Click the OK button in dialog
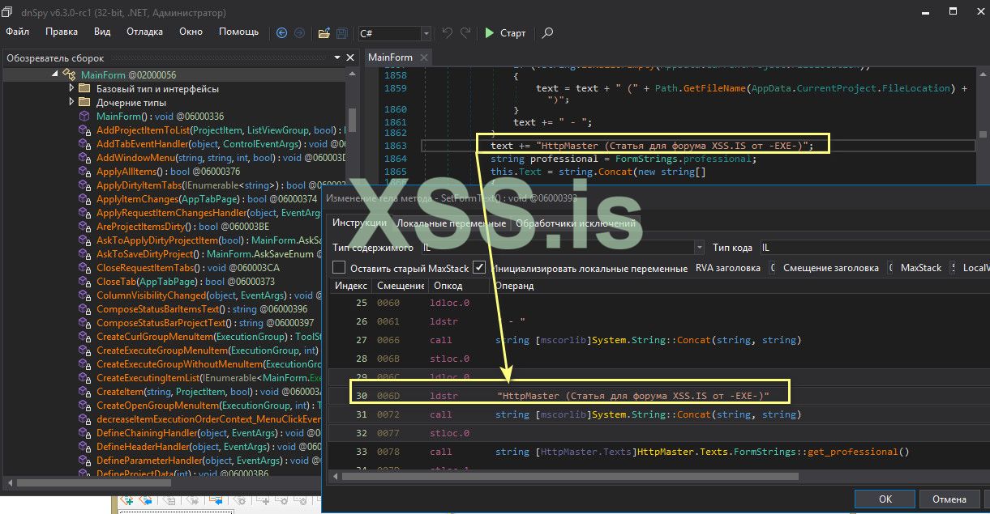This screenshot has width=990, height=514. (885, 499)
